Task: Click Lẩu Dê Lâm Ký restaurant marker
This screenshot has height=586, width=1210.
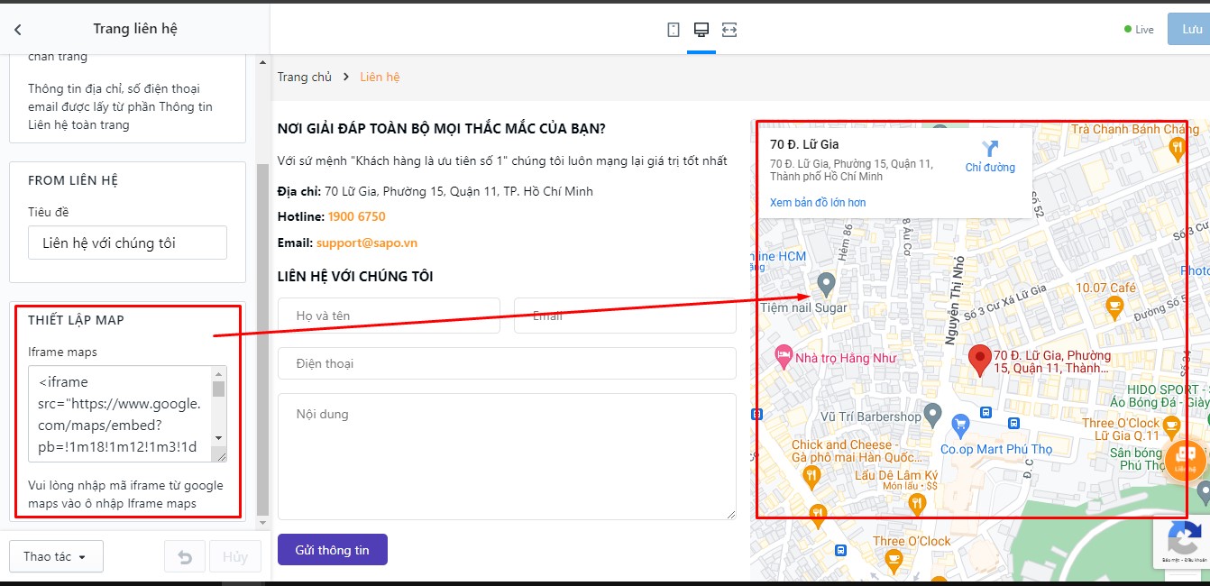Action: tap(917, 503)
